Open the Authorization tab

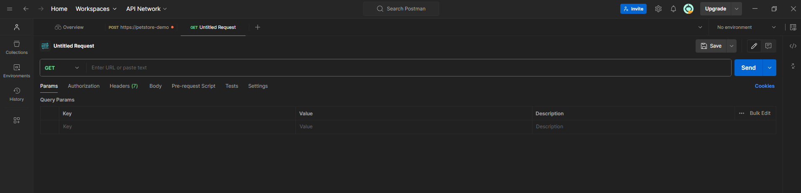pos(84,86)
